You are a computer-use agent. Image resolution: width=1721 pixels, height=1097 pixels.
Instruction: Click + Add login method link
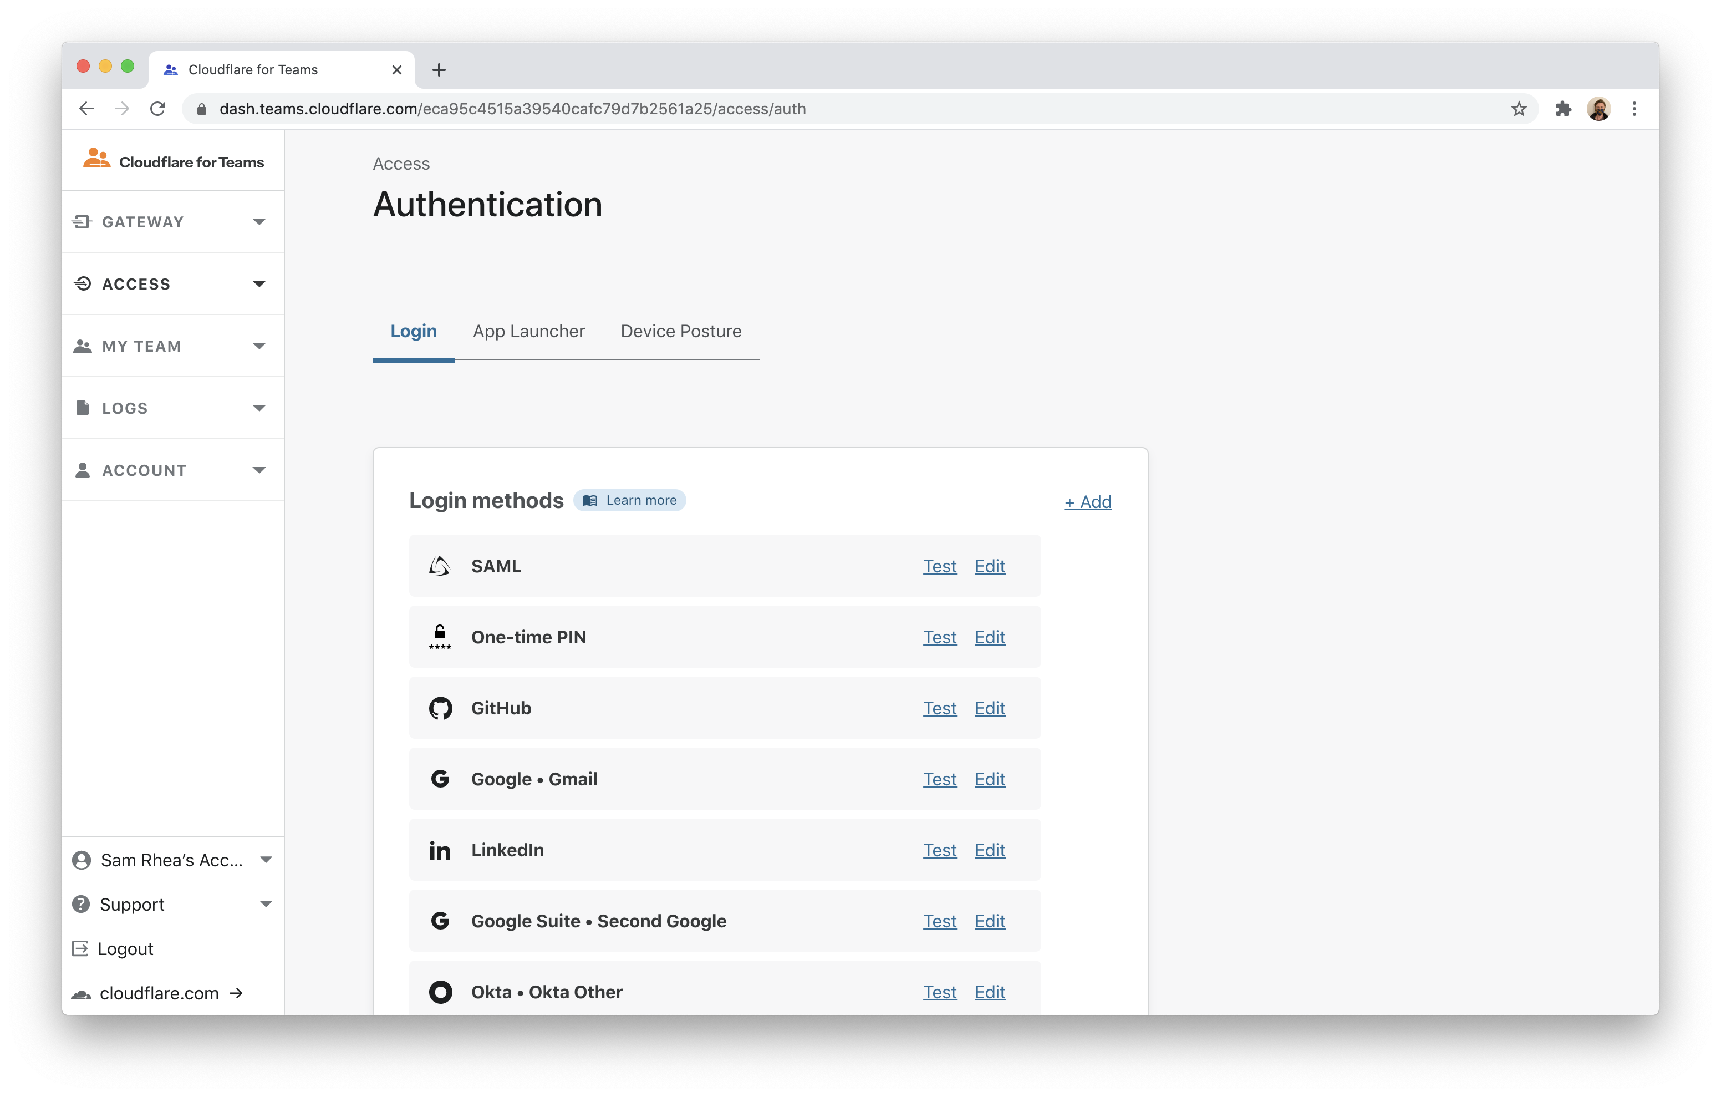[x=1087, y=502]
